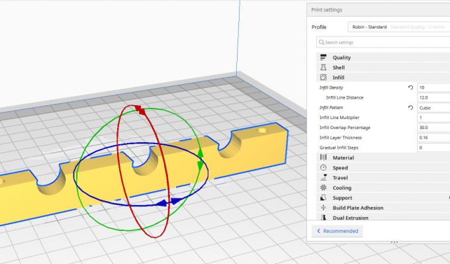Expand the Speed settings section
Viewport: 450px width, 264px height.
383,167
